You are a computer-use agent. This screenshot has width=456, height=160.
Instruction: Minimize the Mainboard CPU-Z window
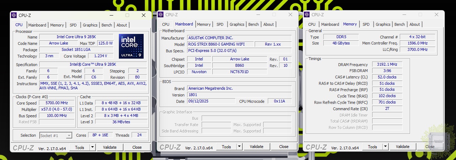[258, 14]
